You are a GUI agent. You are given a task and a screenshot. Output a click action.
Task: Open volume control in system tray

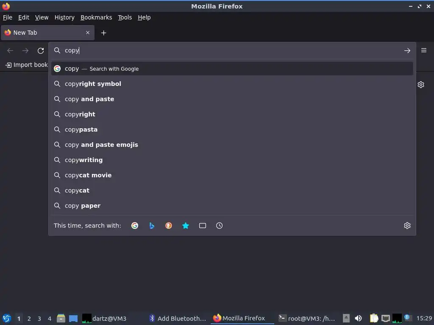pos(358,318)
